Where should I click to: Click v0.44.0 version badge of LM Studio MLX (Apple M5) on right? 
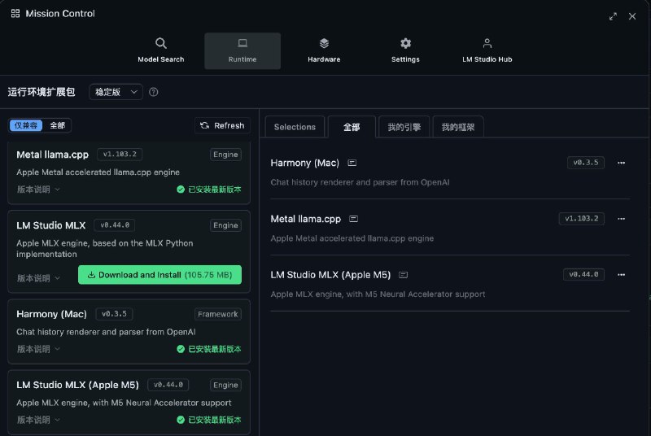583,275
